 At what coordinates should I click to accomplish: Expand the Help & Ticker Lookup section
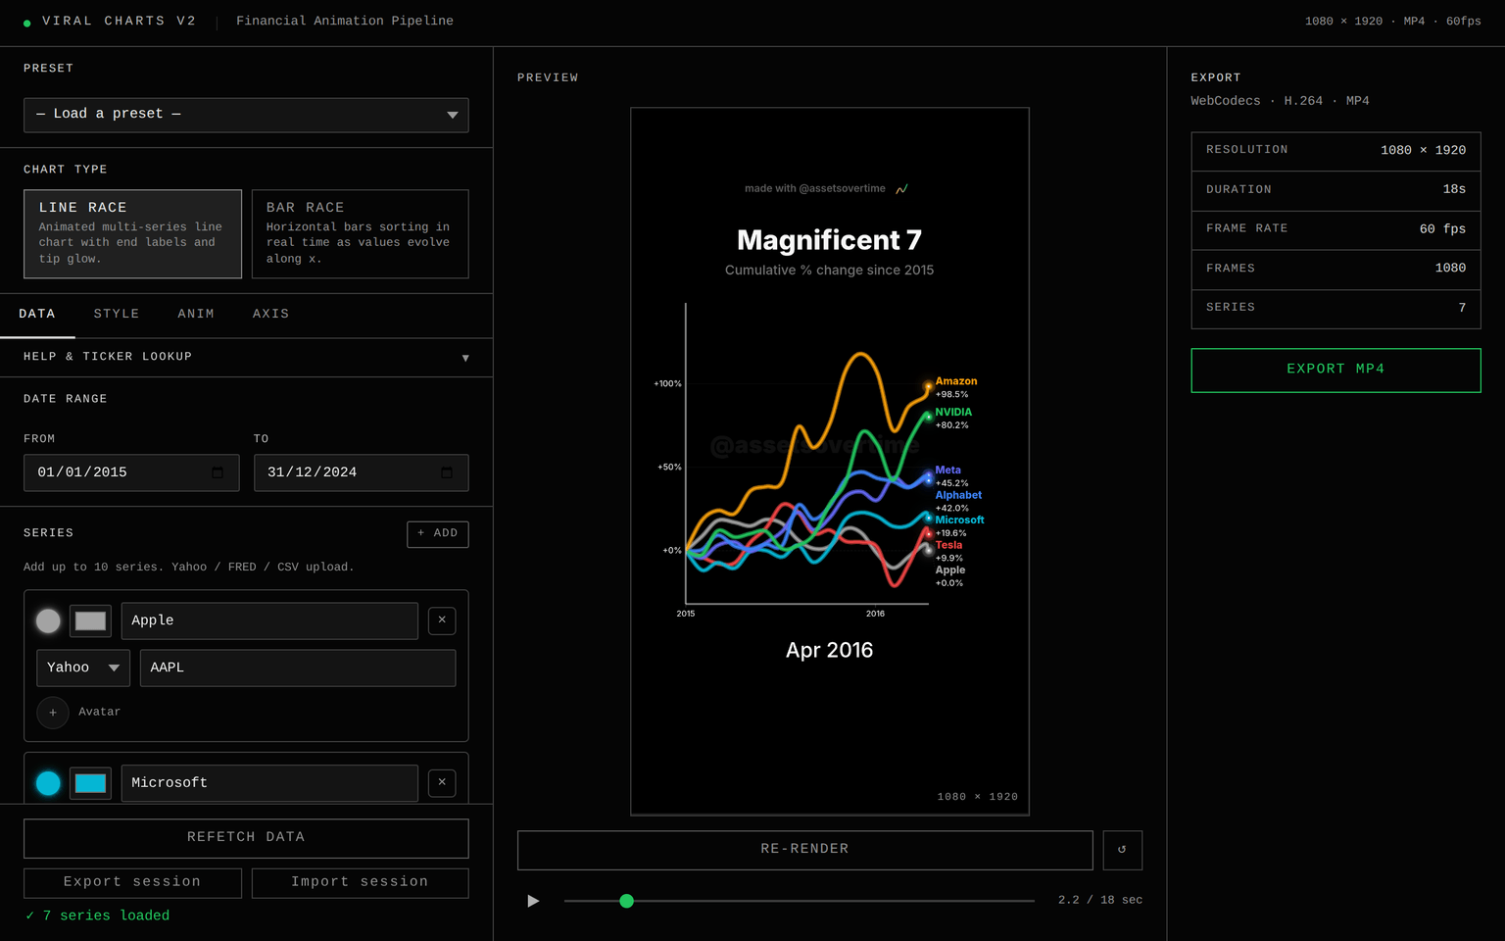tap(246, 357)
